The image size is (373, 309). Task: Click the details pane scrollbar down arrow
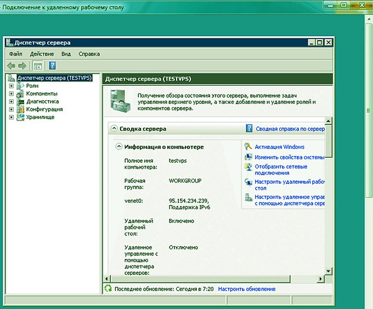(329, 271)
